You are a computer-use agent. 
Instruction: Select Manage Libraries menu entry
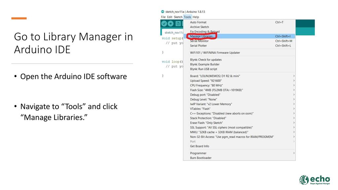pos(202,36)
